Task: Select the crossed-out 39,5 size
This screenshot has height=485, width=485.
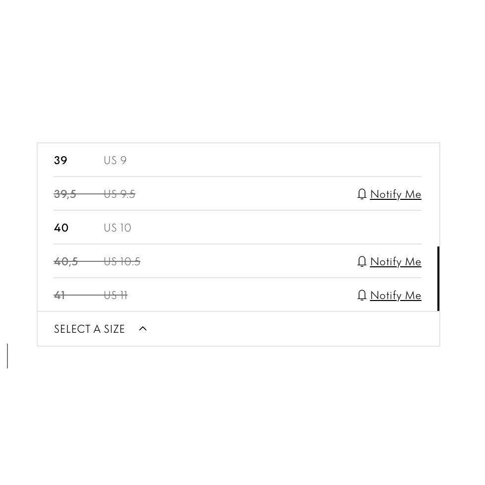Action: point(65,194)
